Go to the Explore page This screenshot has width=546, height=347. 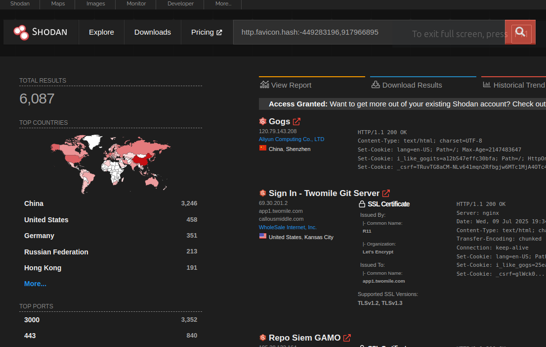[101, 32]
